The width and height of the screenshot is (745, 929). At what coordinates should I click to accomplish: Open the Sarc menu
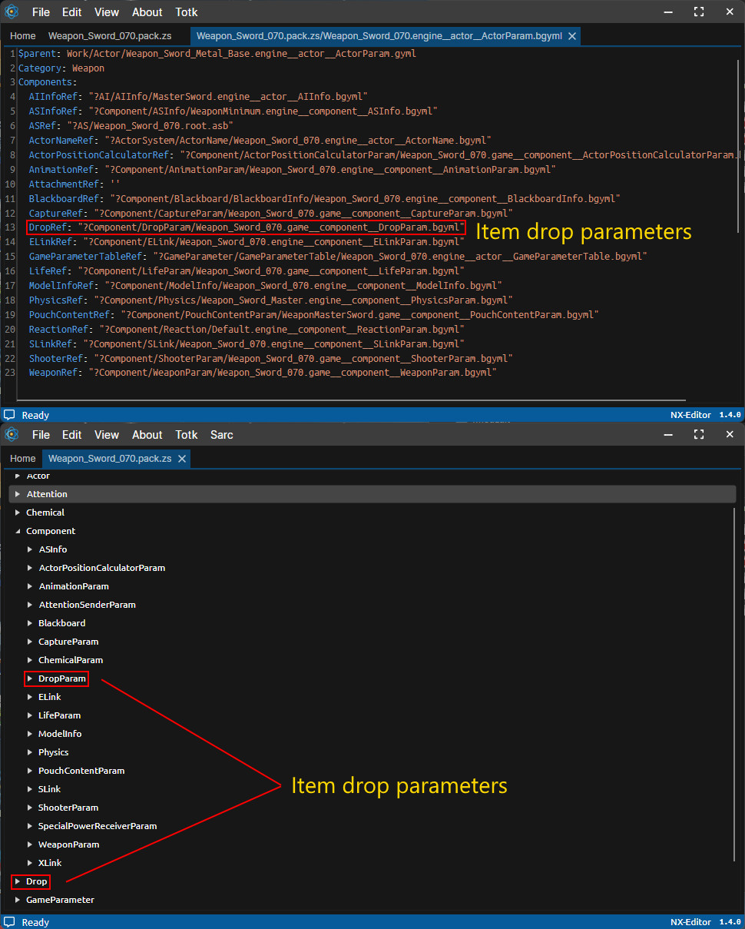(221, 435)
